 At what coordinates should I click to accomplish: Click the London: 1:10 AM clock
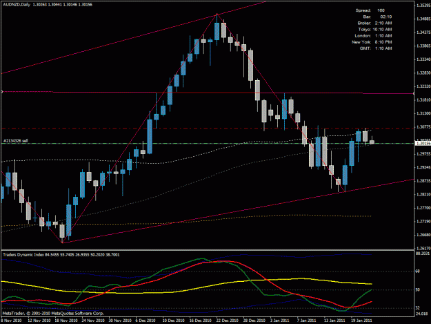pyautogui.click(x=373, y=36)
